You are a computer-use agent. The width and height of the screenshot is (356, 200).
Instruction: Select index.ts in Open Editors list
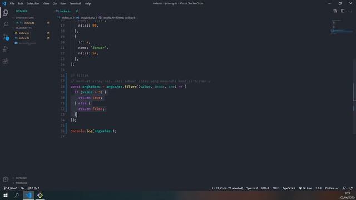pyautogui.click(x=29, y=23)
